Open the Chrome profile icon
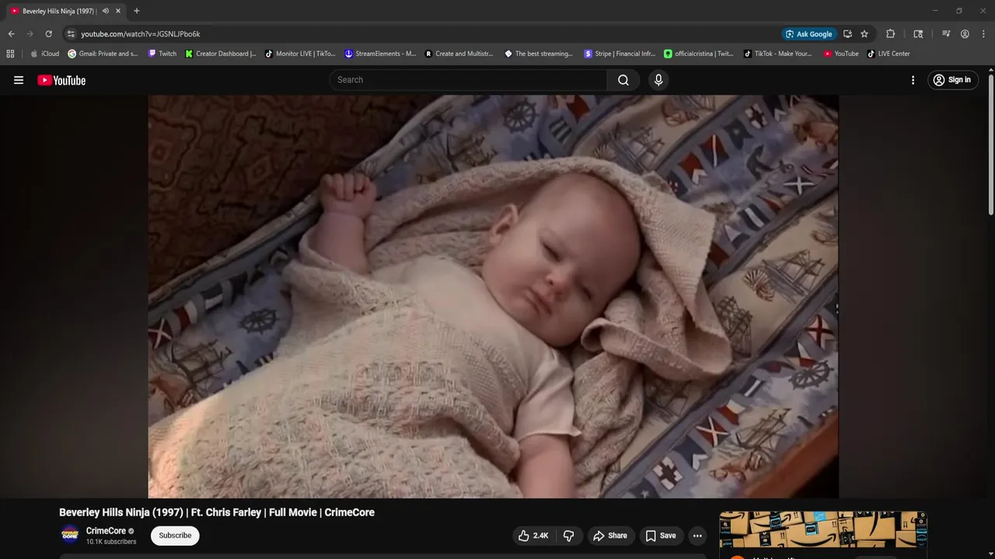Image resolution: width=995 pixels, height=559 pixels. click(x=965, y=34)
